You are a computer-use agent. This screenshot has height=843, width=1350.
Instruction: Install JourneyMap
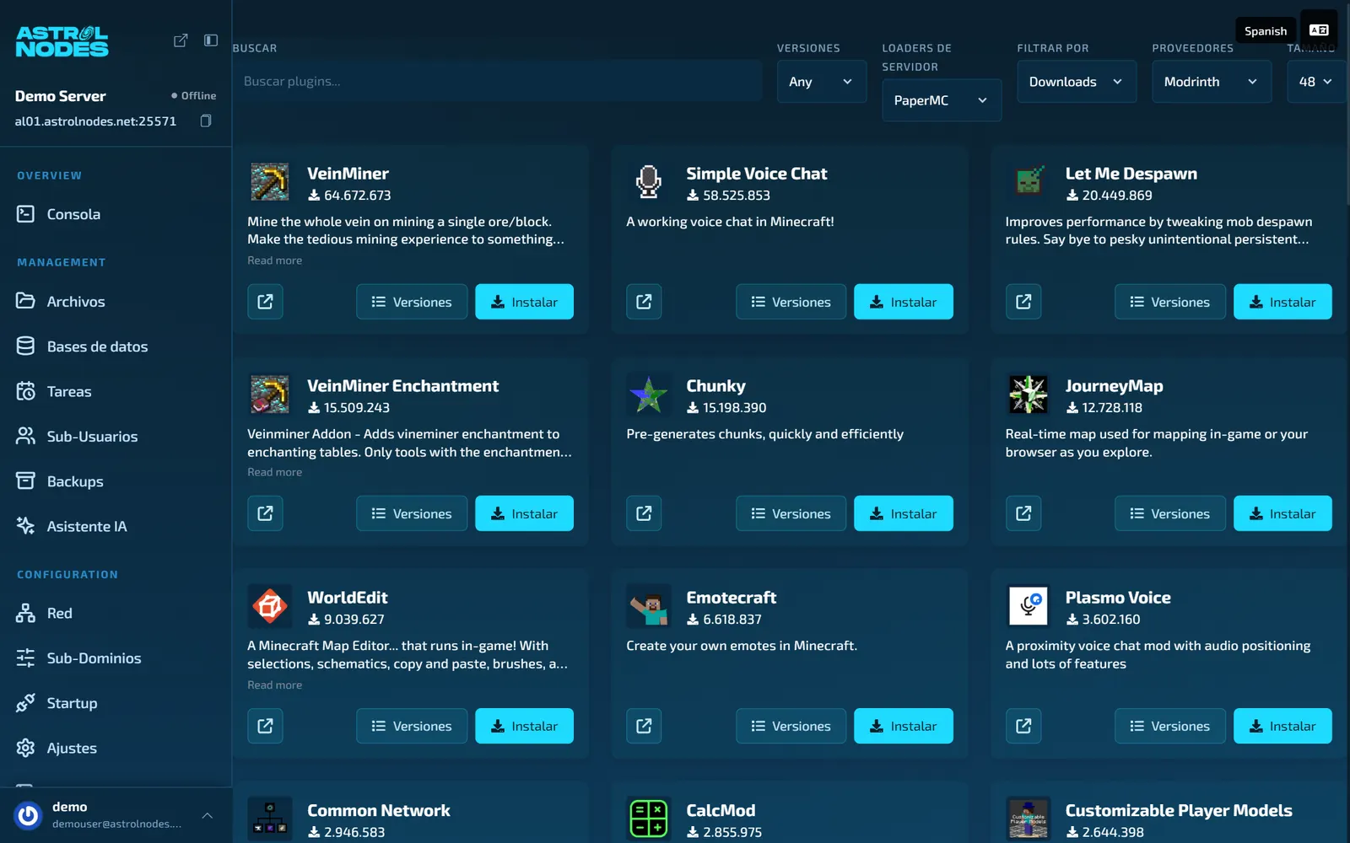pos(1282,513)
